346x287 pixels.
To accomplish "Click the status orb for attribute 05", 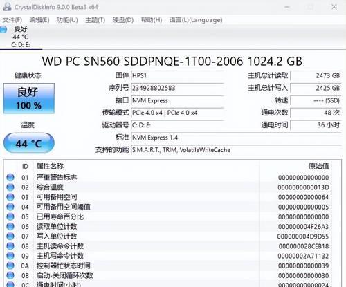I will (10, 216).
